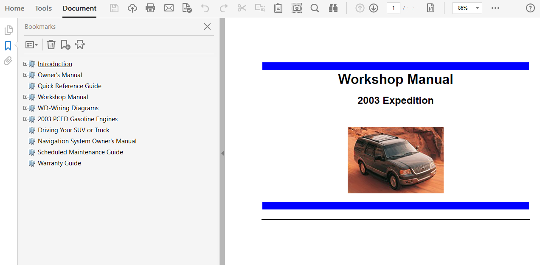This screenshot has width=540, height=265.
Task: Delete selected bookmark trash icon
Action: pos(51,45)
